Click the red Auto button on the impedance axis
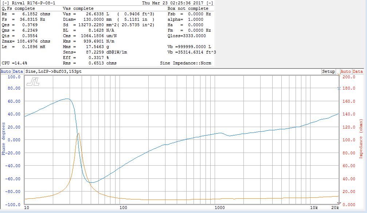The image size is (367, 213). [345, 71]
